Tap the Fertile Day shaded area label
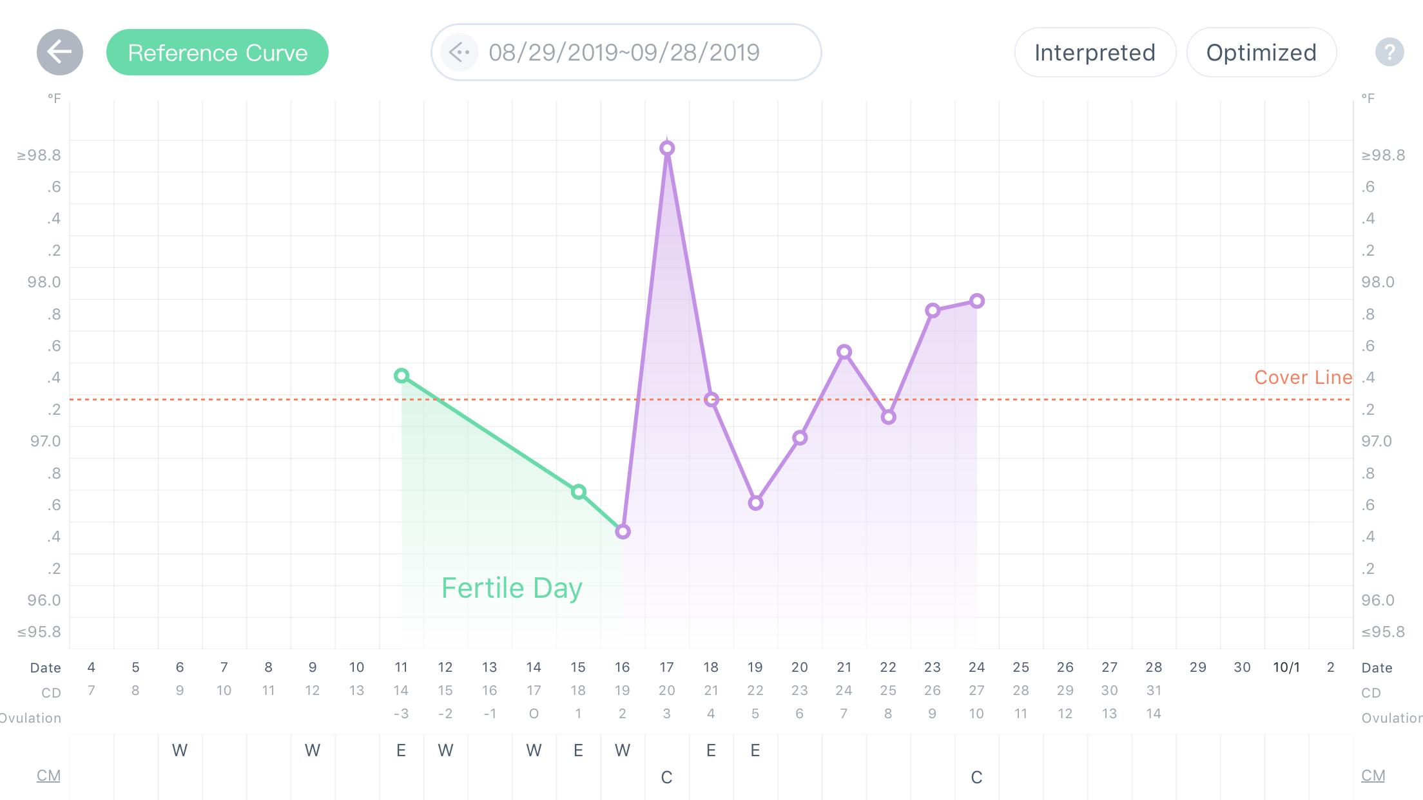 (x=512, y=588)
